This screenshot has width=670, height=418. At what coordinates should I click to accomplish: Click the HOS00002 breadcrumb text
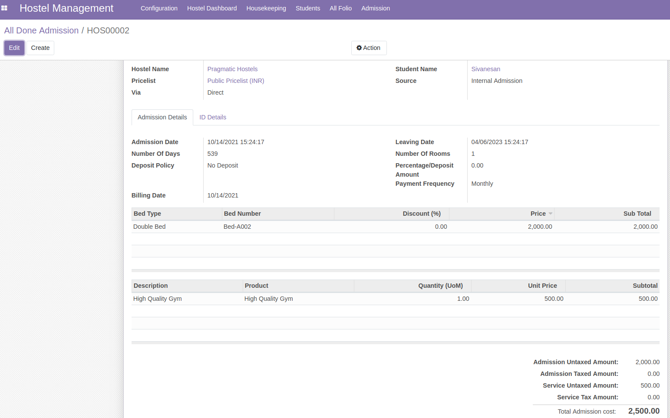(108, 30)
